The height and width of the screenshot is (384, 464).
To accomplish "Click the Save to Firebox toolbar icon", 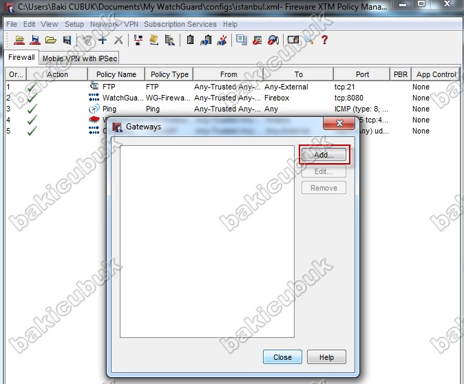I will pos(35,40).
